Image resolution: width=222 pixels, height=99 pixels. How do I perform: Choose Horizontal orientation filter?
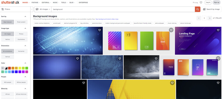tap(21, 51)
